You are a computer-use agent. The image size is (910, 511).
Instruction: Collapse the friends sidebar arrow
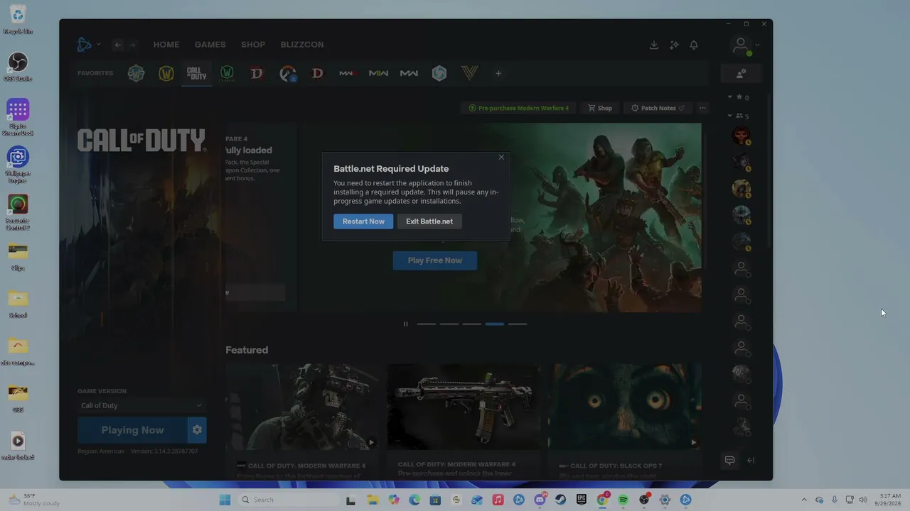coord(751,461)
